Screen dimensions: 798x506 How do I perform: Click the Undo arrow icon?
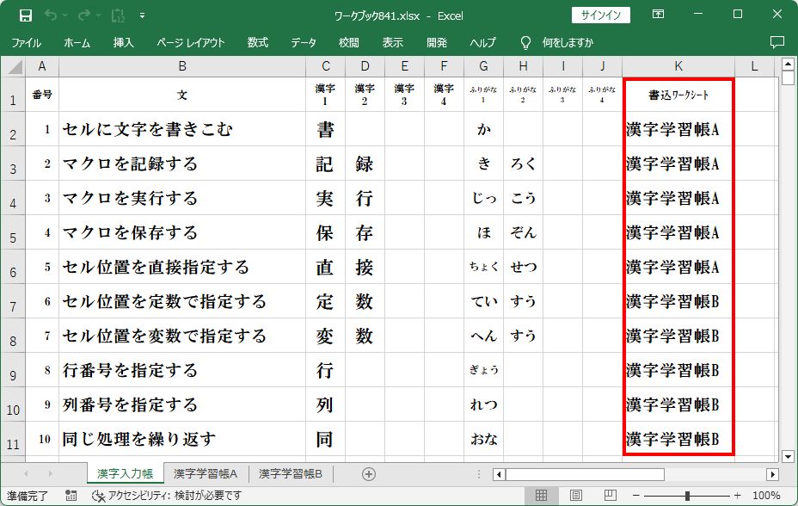51,15
